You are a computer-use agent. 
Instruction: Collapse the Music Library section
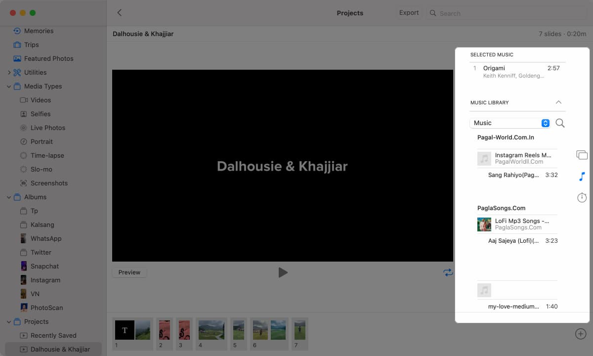(558, 102)
